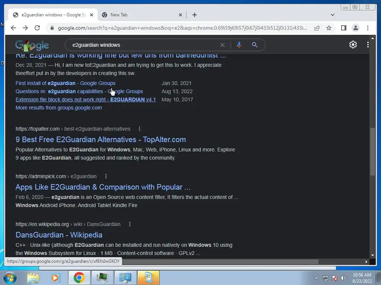Open Google page three-dot options menu
This screenshot has height=285, width=381.
tap(368, 45)
